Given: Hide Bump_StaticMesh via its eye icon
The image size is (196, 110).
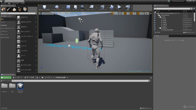Looking at the screenshot, I should (155, 30).
